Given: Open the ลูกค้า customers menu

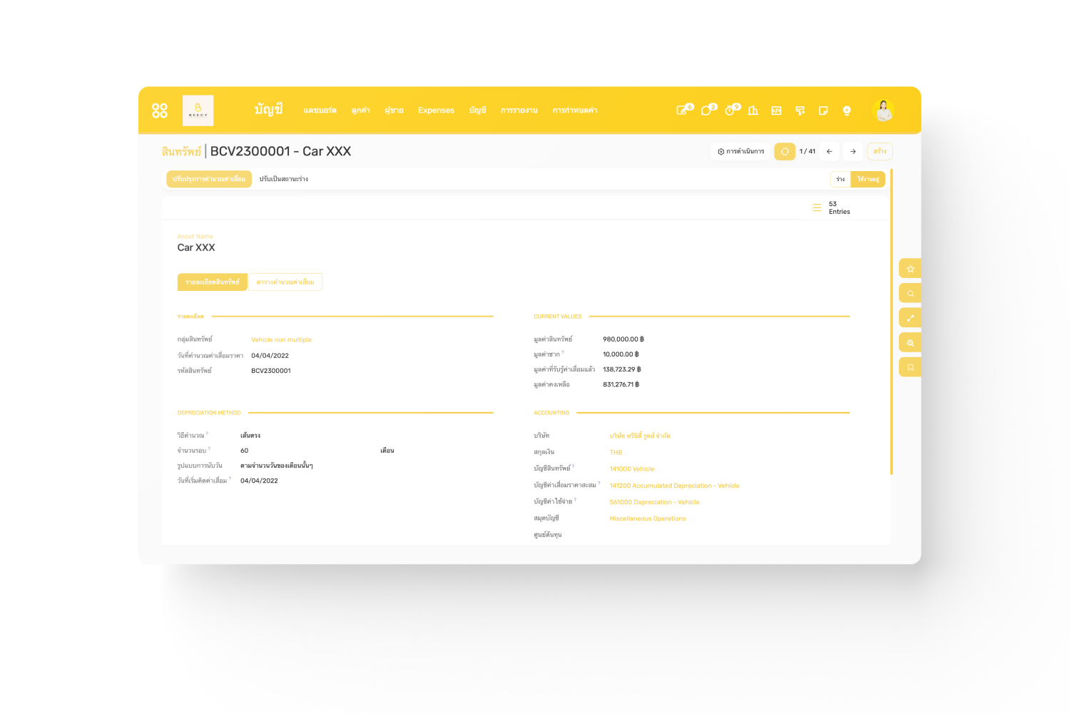Looking at the screenshot, I should 360,111.
